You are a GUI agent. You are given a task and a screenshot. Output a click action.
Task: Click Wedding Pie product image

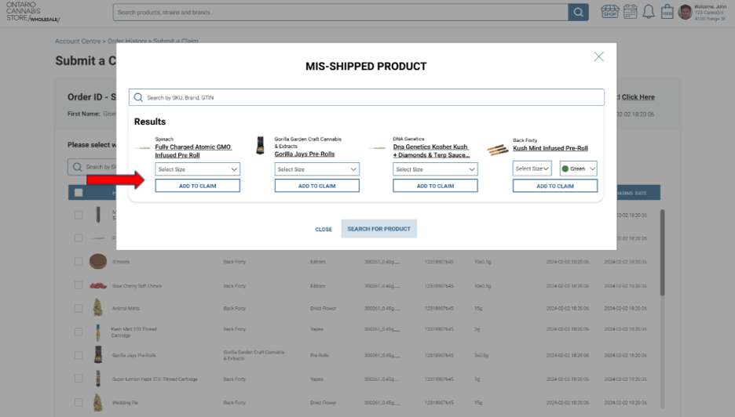click(x=98, y=402)
